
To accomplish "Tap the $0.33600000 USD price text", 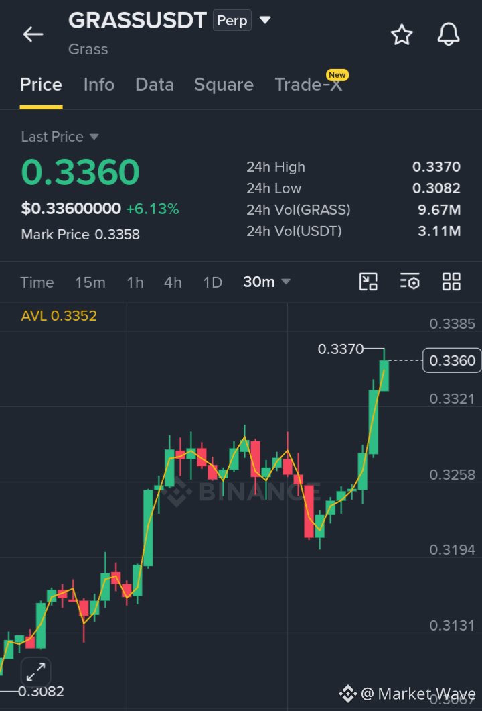I will [71, 209].
